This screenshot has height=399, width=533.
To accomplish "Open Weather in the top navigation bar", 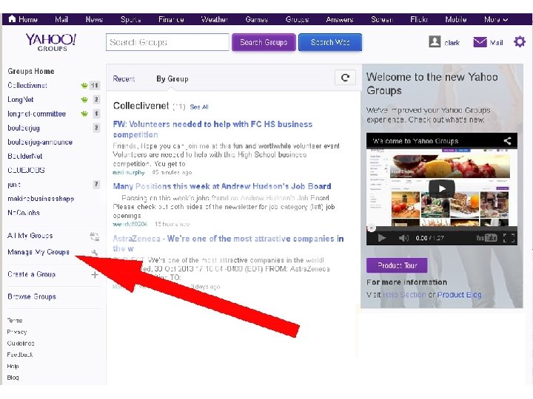I will [215, 19].
